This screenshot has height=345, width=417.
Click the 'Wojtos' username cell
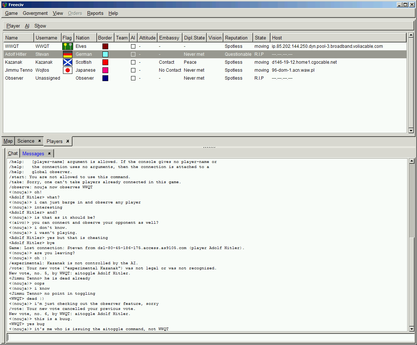pos(42,70)
